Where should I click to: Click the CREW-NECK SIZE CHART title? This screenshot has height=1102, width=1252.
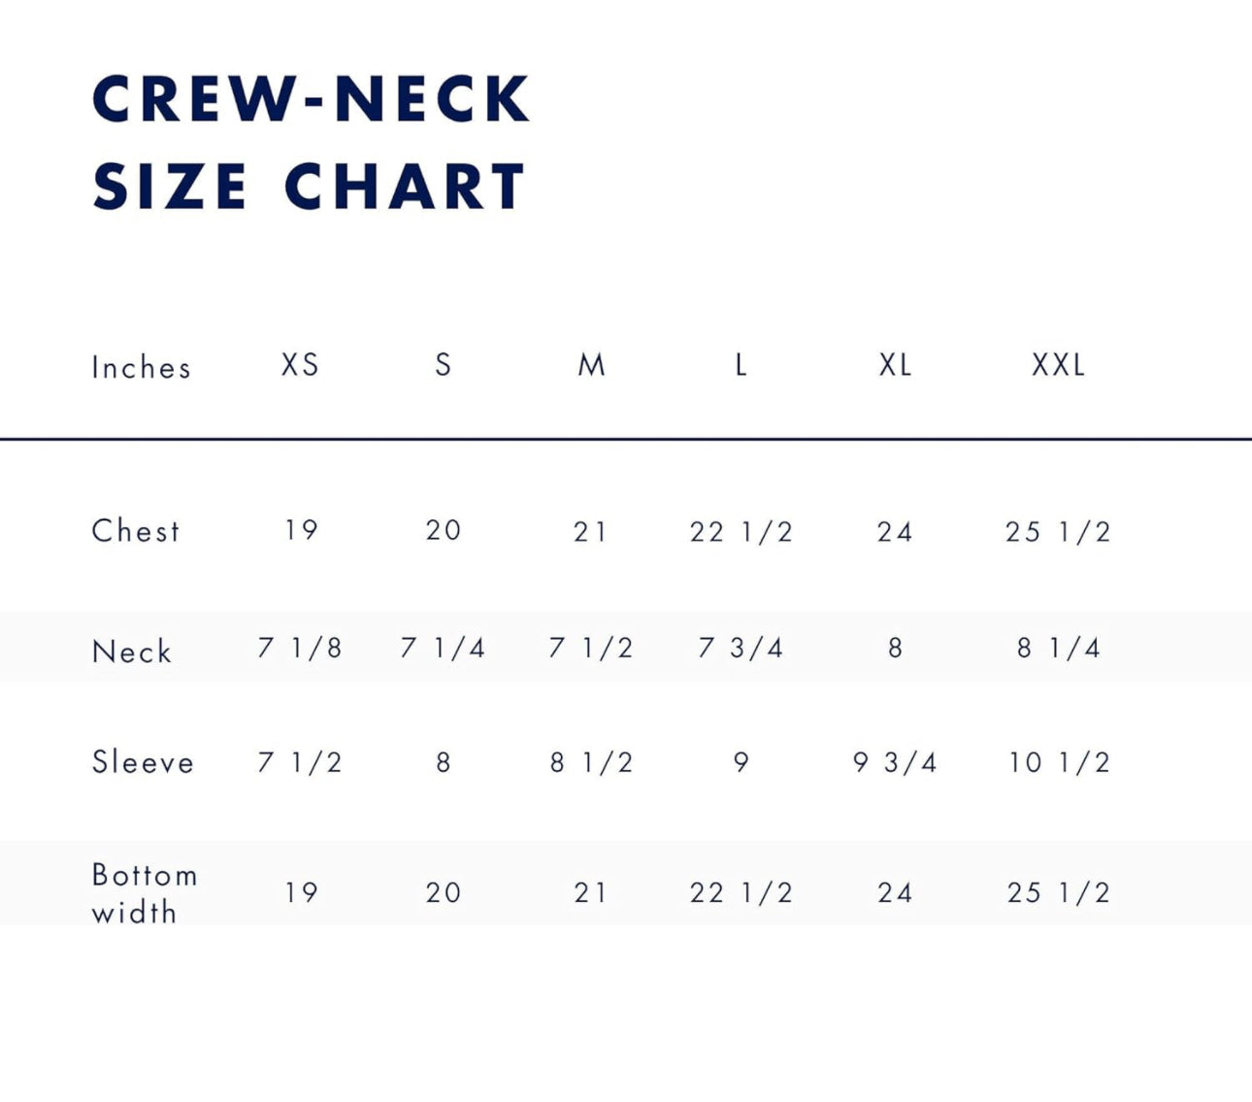[311, 143]
